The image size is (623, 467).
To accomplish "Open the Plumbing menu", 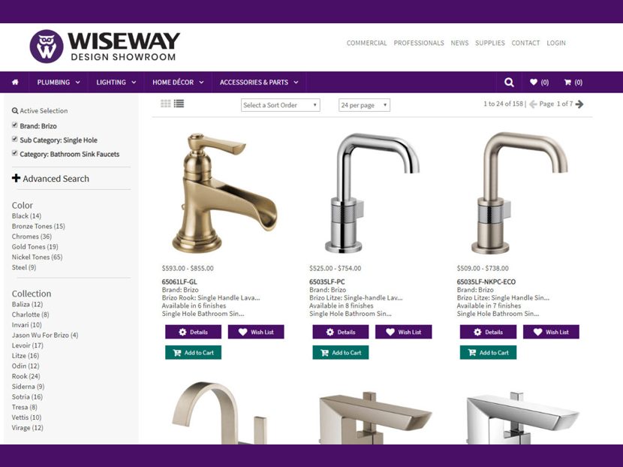I will click(x=59, y=83).
